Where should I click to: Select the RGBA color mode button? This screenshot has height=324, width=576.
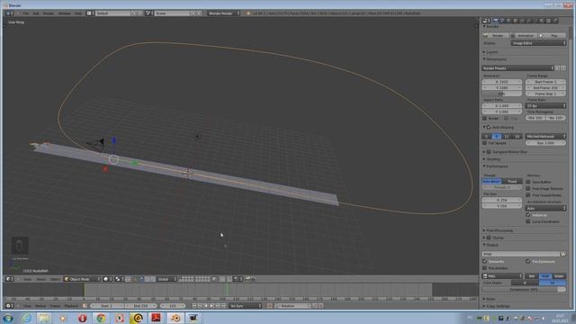(559, 276)
